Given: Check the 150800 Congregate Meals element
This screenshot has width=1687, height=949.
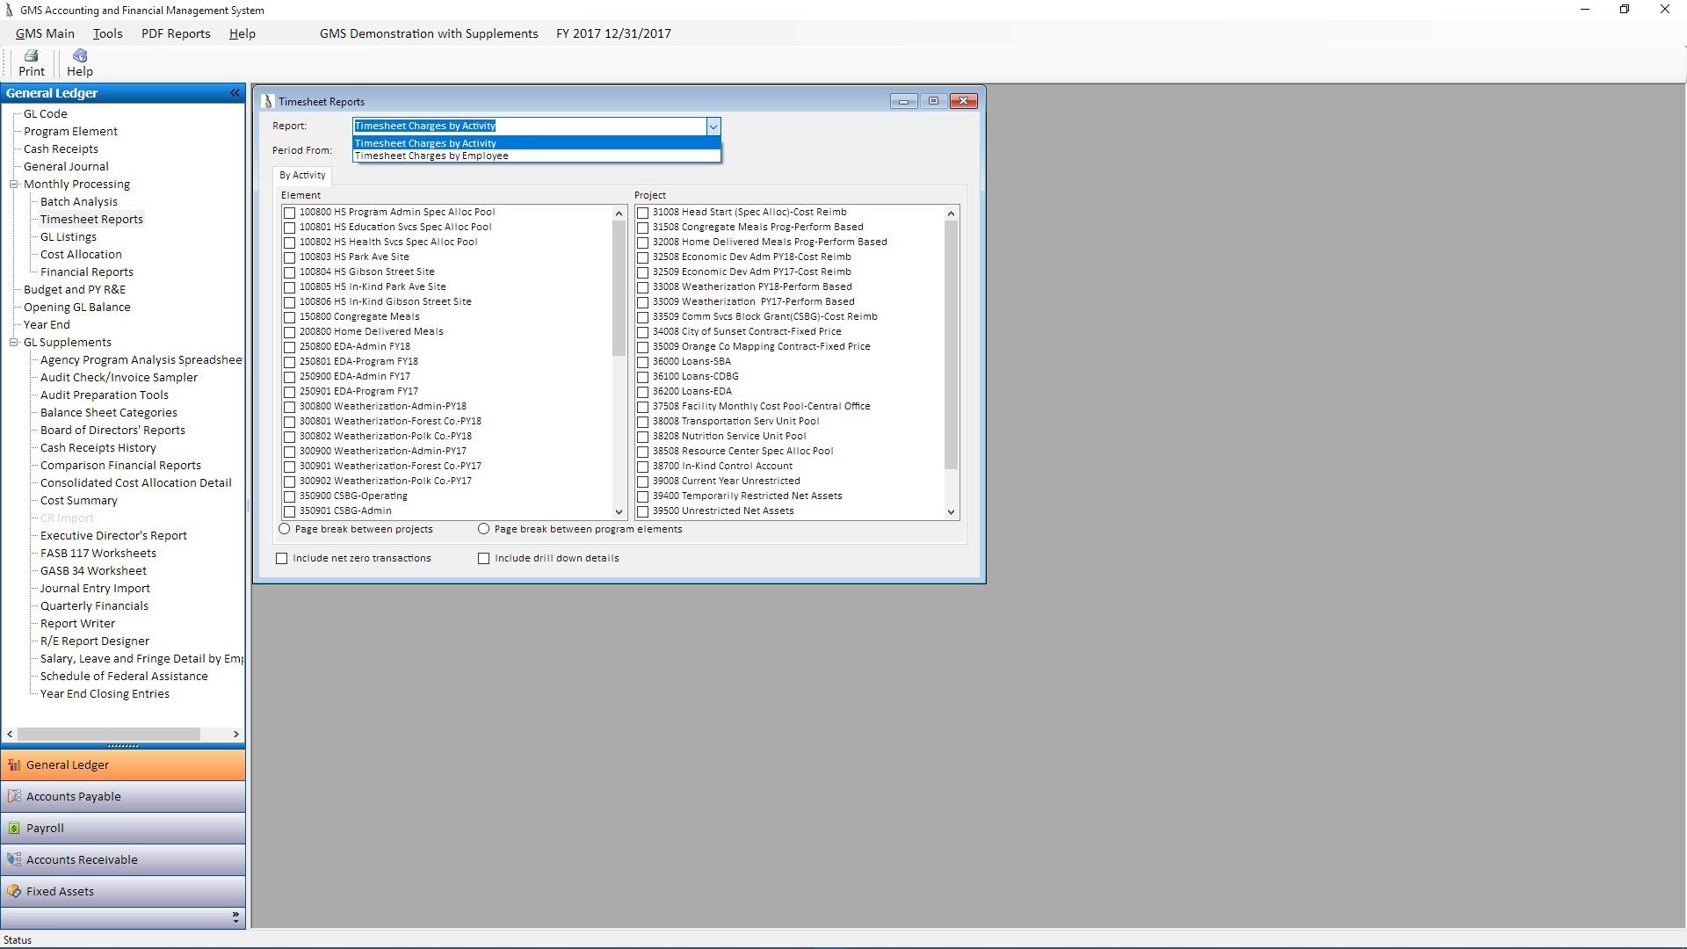Looking at the screenshot, I should click(x=289, y=317).
